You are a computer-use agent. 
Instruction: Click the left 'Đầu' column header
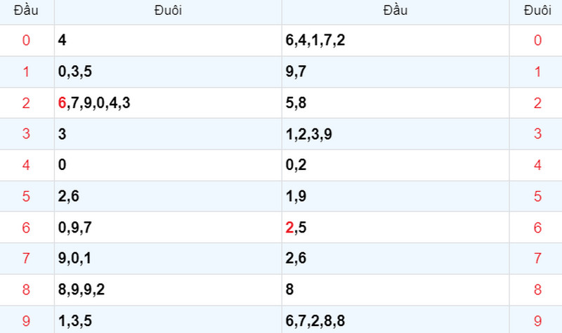(26, 11)
